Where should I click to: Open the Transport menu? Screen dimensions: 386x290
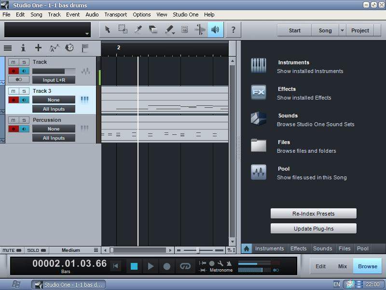click(115, 14)
